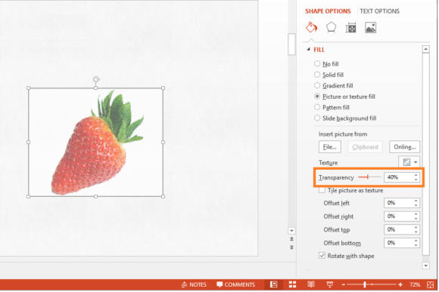Select Slide background fill
Screen dimensions: 439x292
(x=345, y=118)
